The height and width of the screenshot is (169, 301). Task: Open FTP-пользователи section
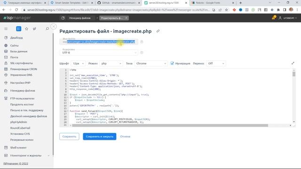pos(22,99)
